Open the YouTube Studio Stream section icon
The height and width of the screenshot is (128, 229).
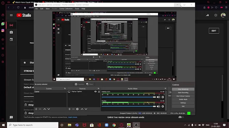pos(11,25)
